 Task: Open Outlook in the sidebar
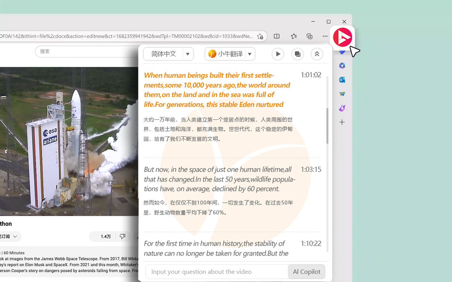[342, 80]
